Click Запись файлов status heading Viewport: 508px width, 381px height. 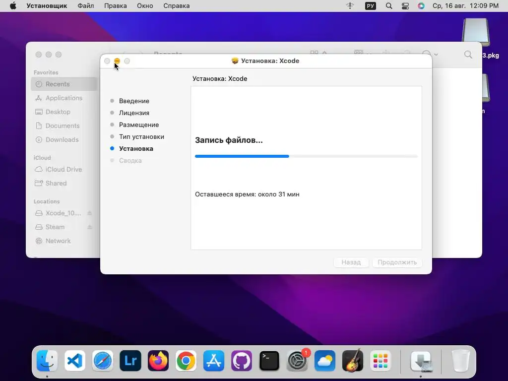coord(229,140)
